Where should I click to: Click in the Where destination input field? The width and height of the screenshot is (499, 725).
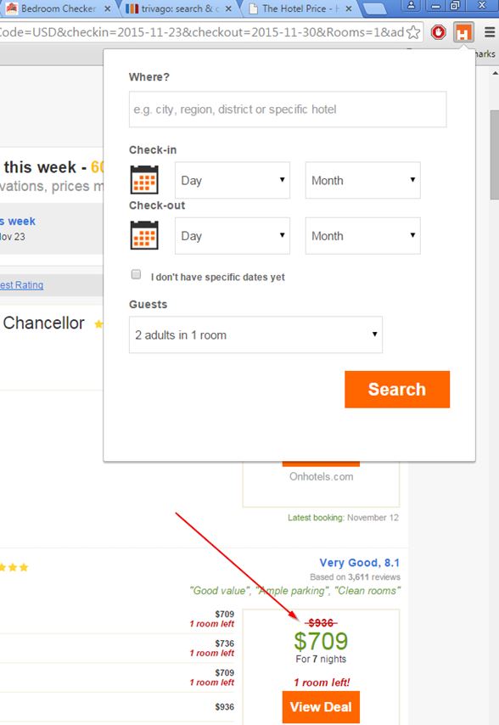288,110
